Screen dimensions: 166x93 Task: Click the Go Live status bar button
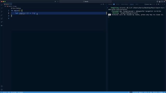[x=155, y=92]
